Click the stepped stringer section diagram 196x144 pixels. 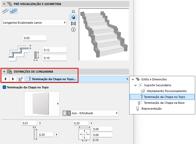pos(20,53)
